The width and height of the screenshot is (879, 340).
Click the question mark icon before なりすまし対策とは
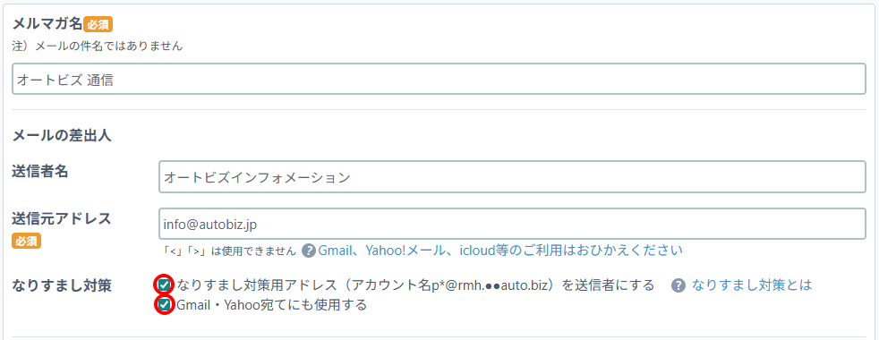678,285
